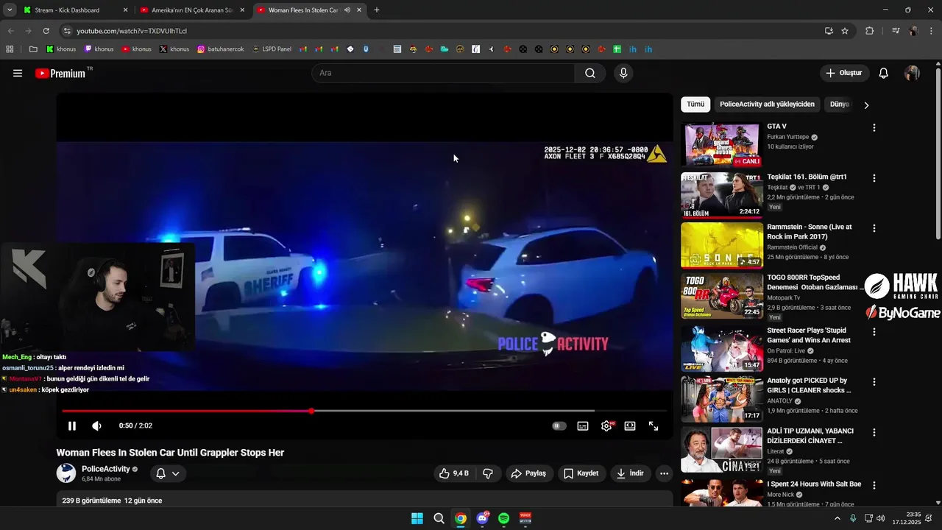Open options for ADLİ TIP UZMANI video

point(874,432)
